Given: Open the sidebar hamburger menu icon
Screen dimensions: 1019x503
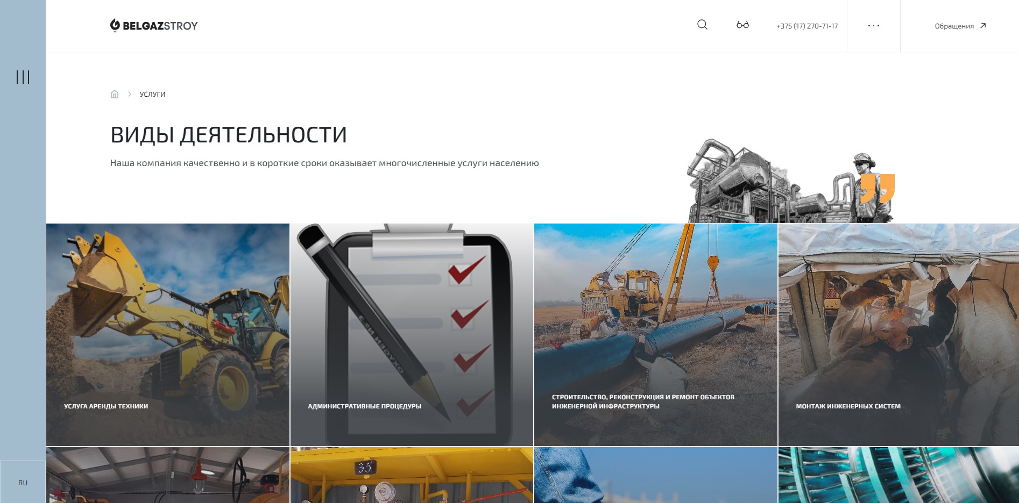Looking at the screenshot, I should tap(23, 77).
